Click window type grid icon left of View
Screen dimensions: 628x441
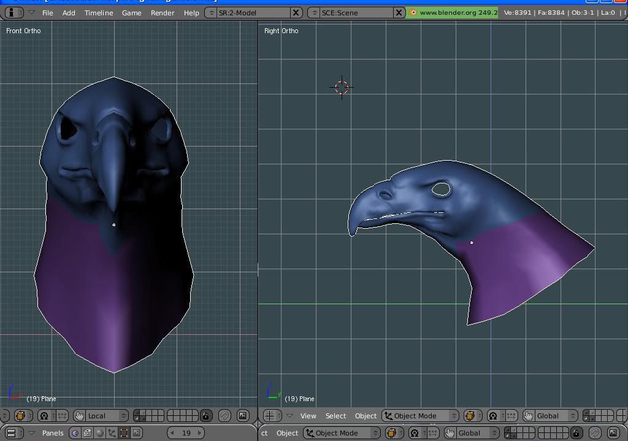tap(270, 416)
